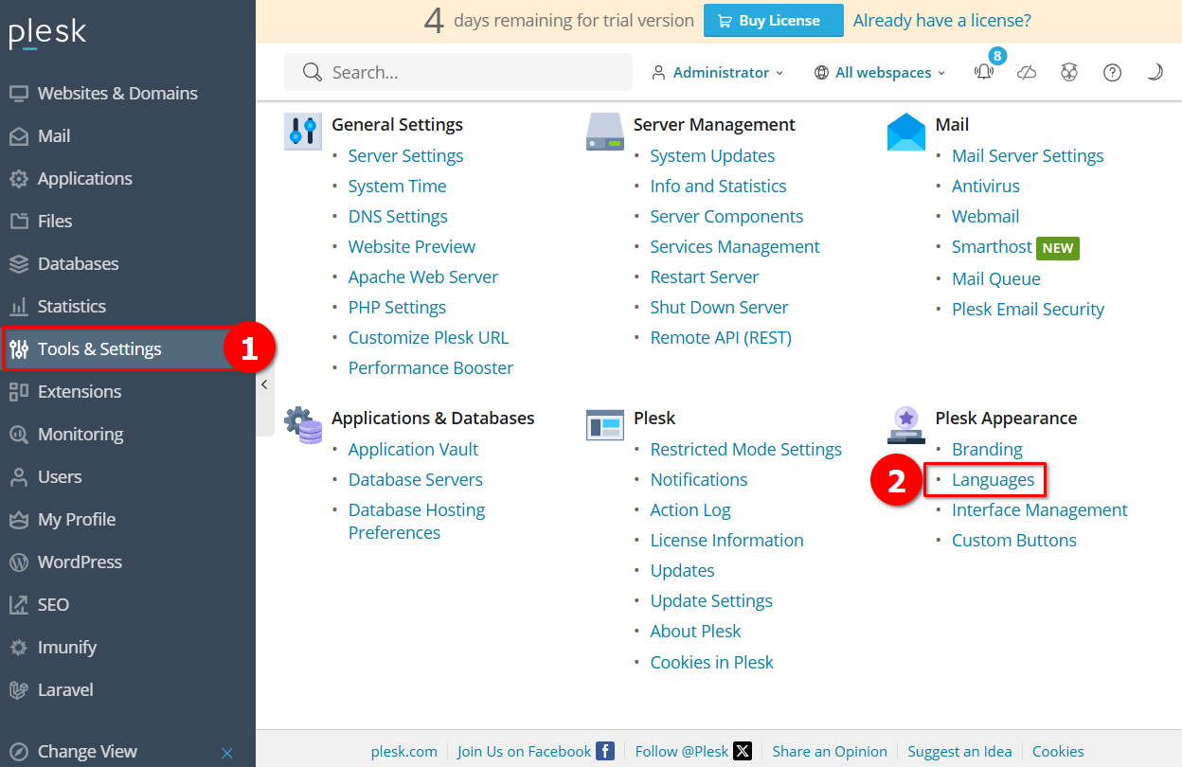Click the Websites & Domains monitor icon

coord(19,94)
